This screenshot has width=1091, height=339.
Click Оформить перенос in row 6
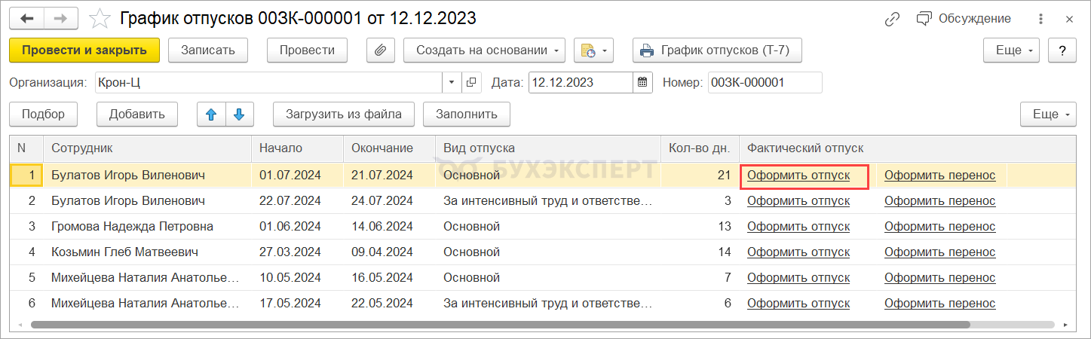939,304
